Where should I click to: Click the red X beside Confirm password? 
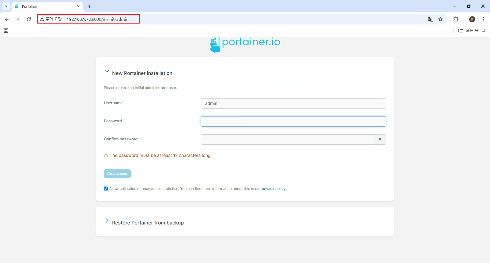point(380,139)
